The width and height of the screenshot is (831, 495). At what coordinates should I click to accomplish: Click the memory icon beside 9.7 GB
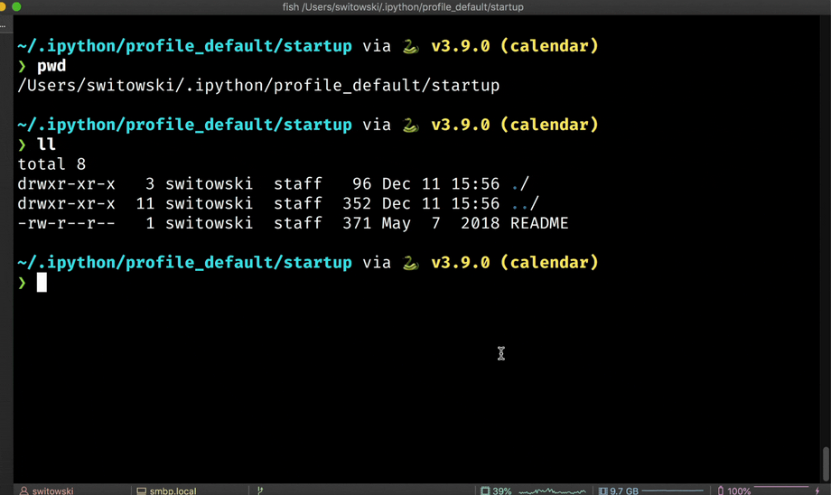[x=603, y=490]
